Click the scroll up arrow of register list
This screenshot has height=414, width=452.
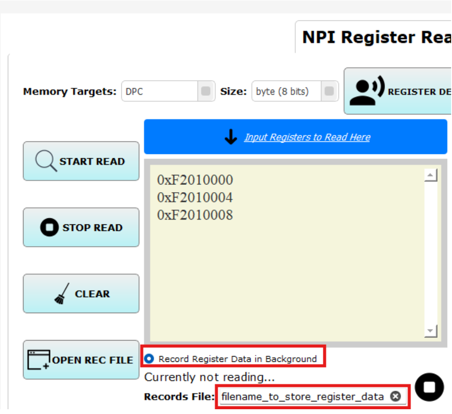[431, 175]
